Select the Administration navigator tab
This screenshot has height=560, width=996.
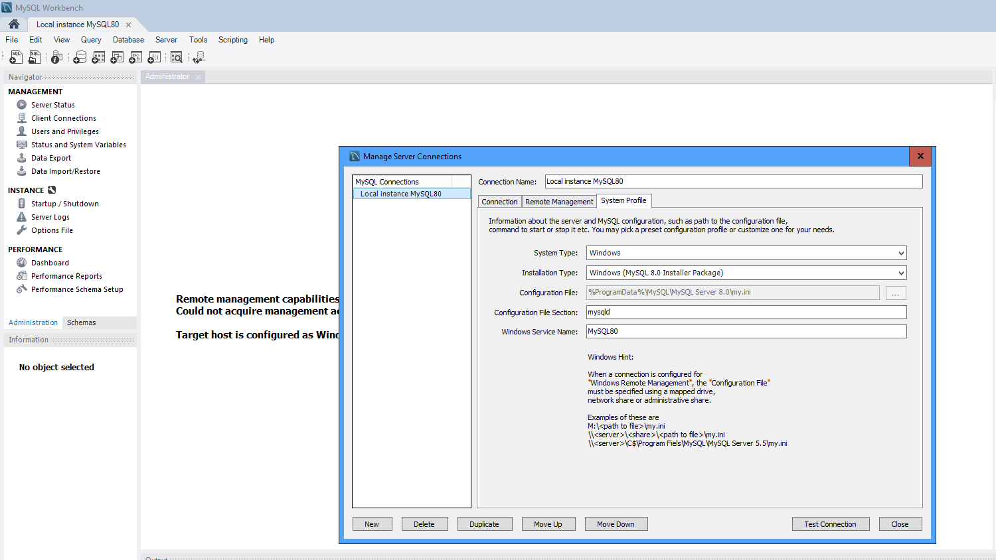click(33, 322)
